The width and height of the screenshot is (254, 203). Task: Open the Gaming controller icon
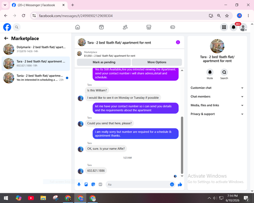[173, 27]
